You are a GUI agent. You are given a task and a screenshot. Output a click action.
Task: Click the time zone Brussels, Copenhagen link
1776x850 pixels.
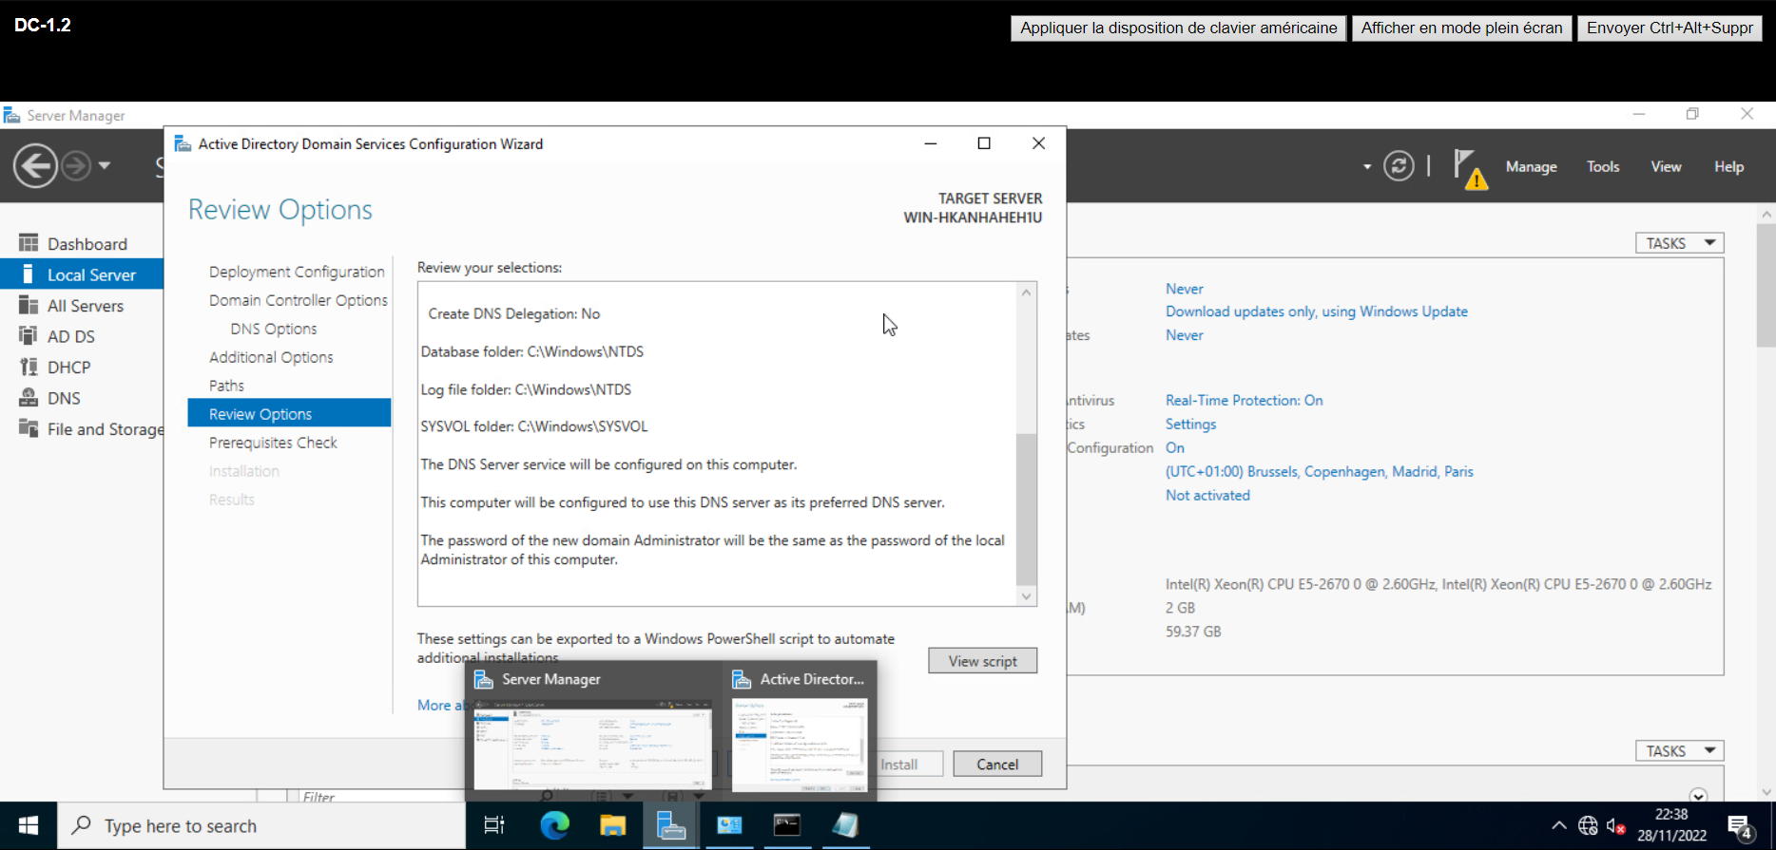click(1319, 471)
